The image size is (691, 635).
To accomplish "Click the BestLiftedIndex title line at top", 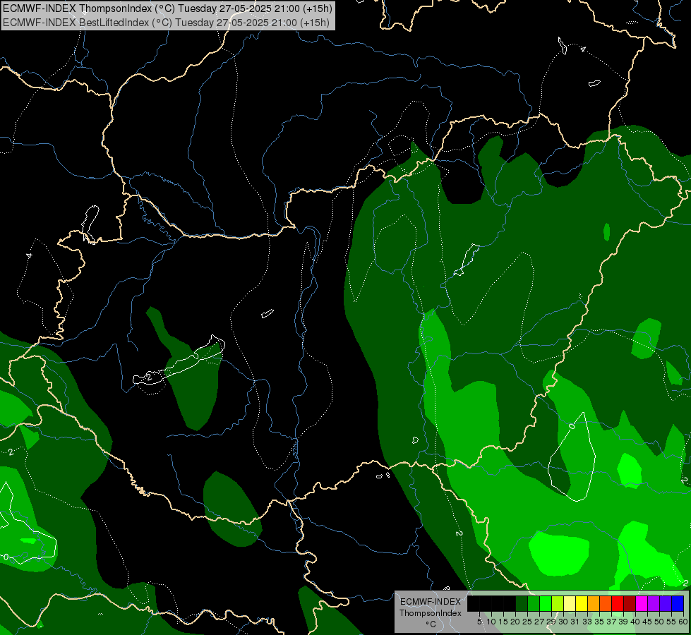I will coord(166,23).
